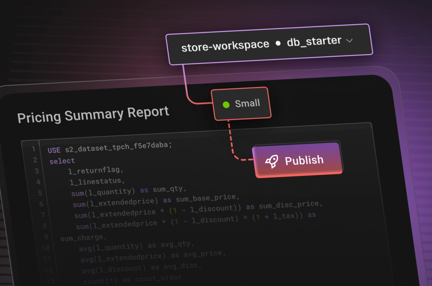The height and width of the screenshot is (286, 432).
Task: Click line number 1 in the editor gutter
Action: click(33, 149)
